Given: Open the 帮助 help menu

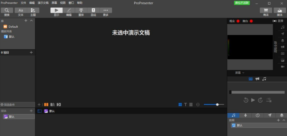Looking at the screenshot, I should [x=80, y=3].
